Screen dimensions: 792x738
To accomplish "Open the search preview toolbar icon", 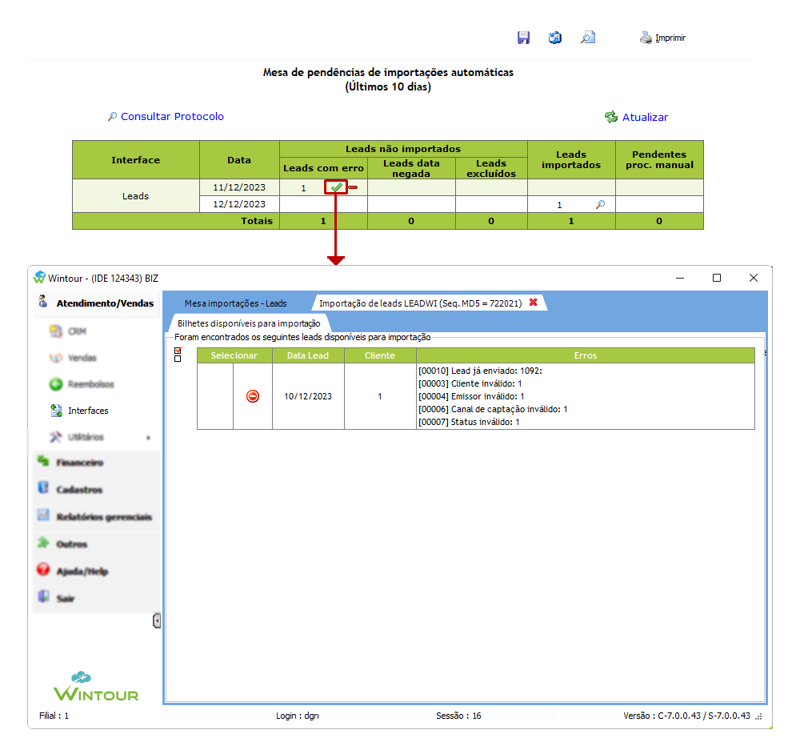I will [x=588, y=38].
